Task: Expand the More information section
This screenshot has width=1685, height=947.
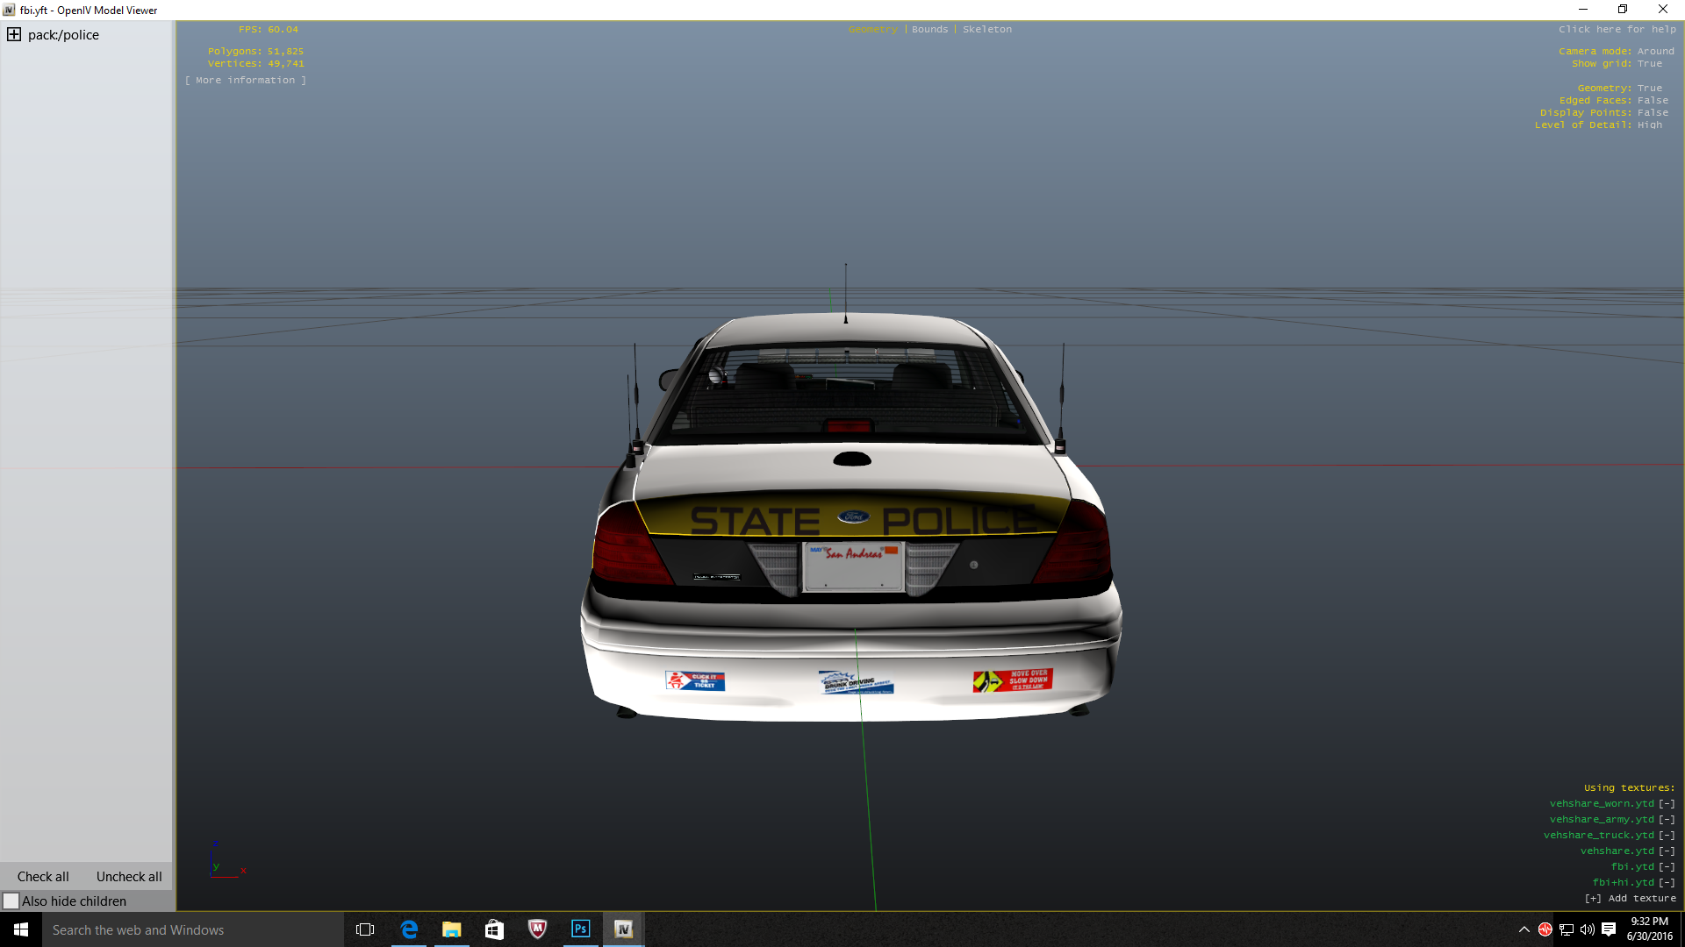Action: point(246,81)
